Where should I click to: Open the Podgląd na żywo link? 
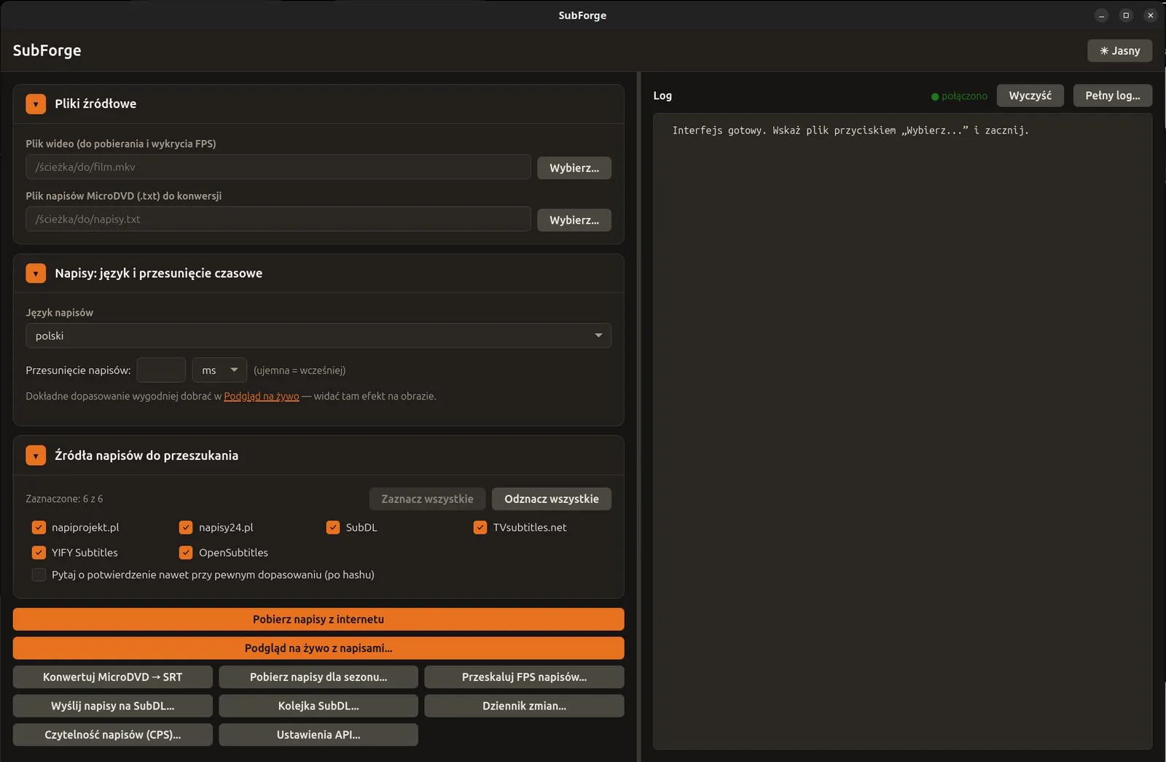(261, 396)
